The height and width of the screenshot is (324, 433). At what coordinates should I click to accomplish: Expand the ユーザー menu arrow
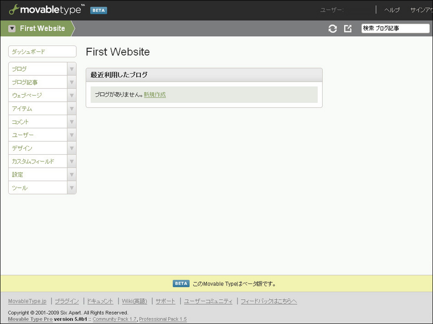click(x=71, y=135)
